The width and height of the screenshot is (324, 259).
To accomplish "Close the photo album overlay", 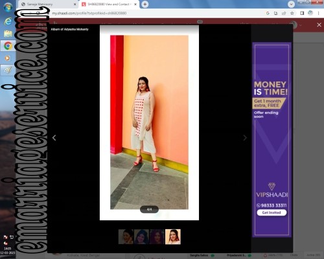I will tap(319, 25).
